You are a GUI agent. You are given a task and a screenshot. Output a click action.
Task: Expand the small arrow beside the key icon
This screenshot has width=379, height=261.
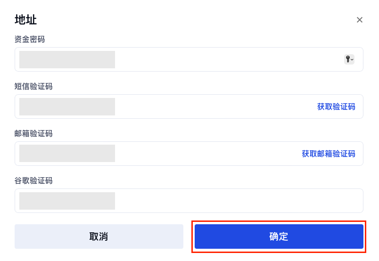click(x=352, y=60)
